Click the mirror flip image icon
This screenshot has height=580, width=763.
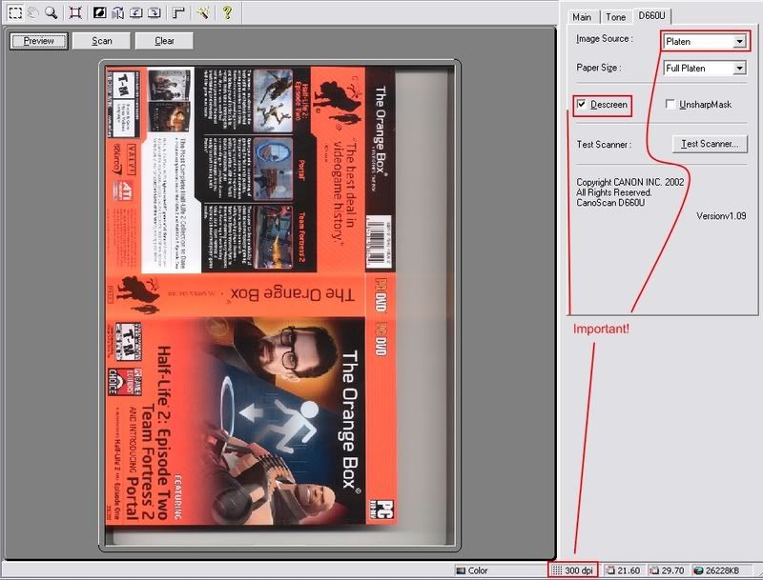coord(117,13)
